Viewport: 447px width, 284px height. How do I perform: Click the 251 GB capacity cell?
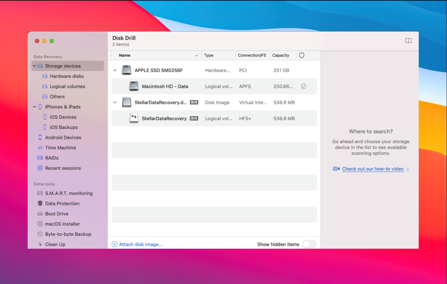(x=281, y=70)
